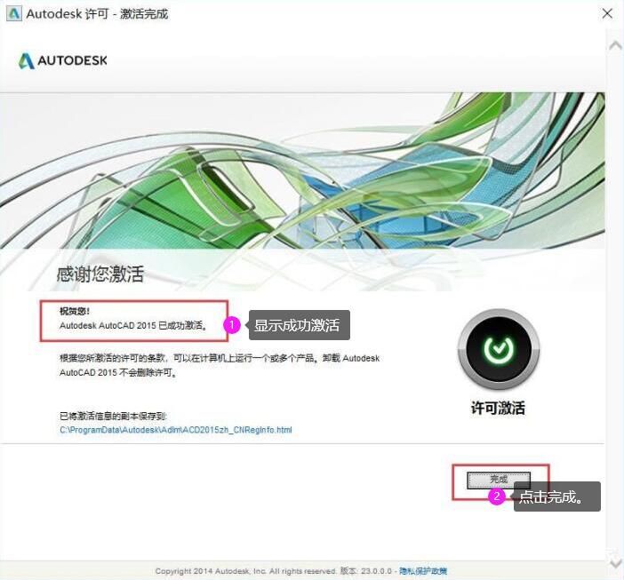Click text Autodesk AutoCAD 2015 已成功激活
Screen dimensions: 624x580
pyautogui.click(x=133, y=326)
